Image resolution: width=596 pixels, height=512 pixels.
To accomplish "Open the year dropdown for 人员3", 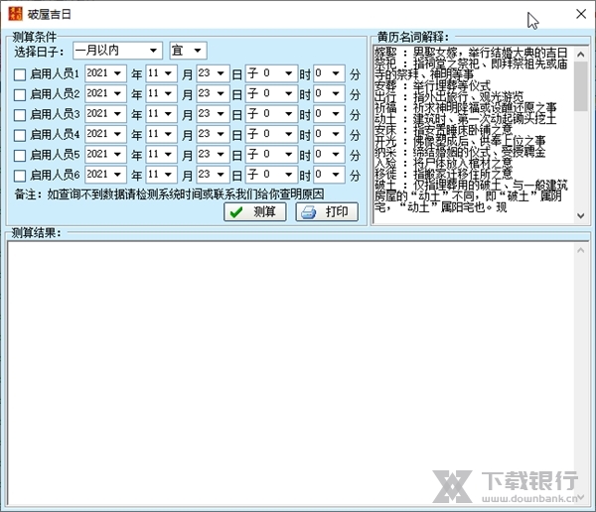I will [105, 113].
